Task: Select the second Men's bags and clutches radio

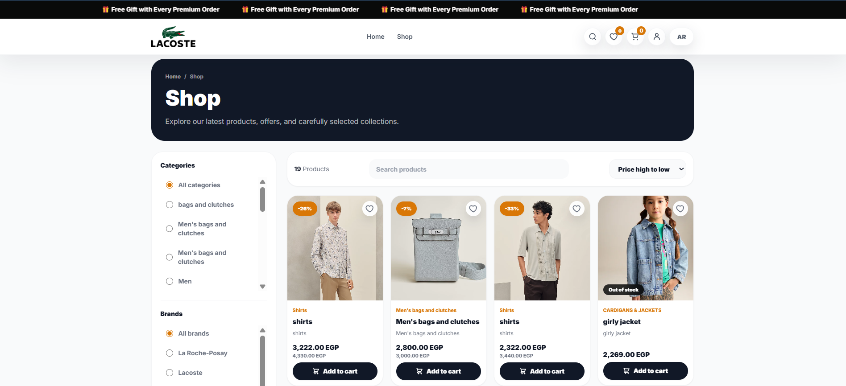Action: pos(170,257)
